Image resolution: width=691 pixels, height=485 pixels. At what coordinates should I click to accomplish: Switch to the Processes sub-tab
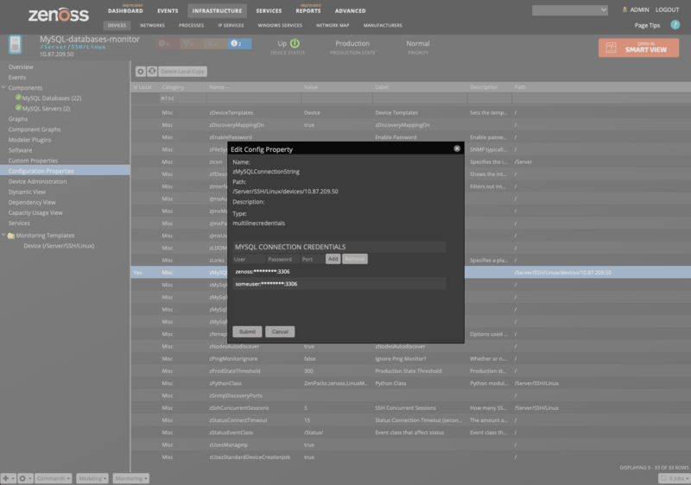tap(191, 26)
